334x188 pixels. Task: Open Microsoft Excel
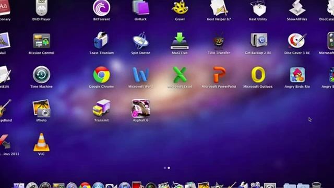(180, 75)
